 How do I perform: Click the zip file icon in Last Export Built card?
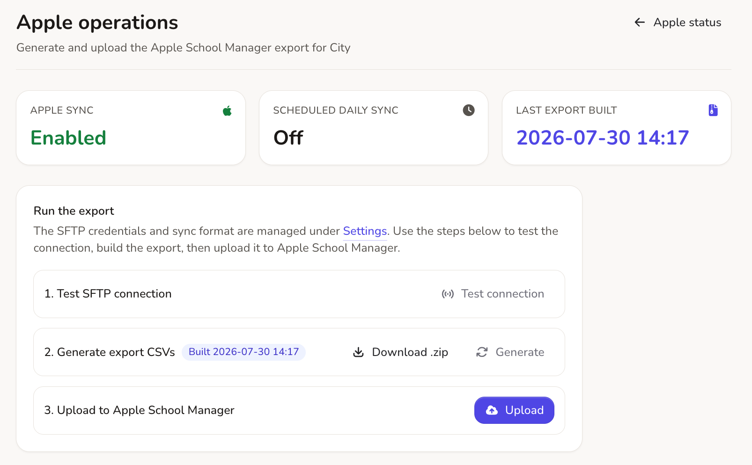tap(713, 110)
